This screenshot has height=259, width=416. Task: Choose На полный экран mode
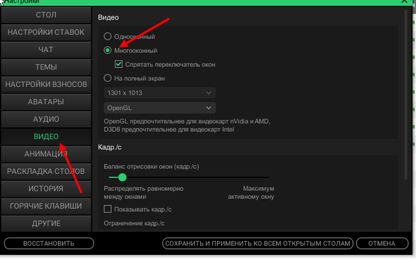[108, 78]
